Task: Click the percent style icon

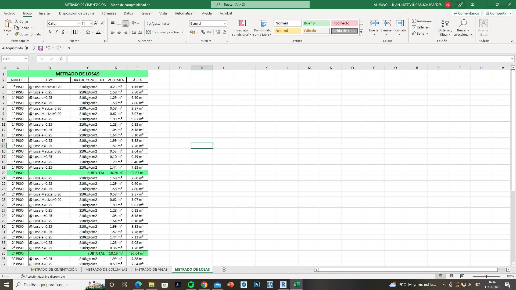Action: 203,32
